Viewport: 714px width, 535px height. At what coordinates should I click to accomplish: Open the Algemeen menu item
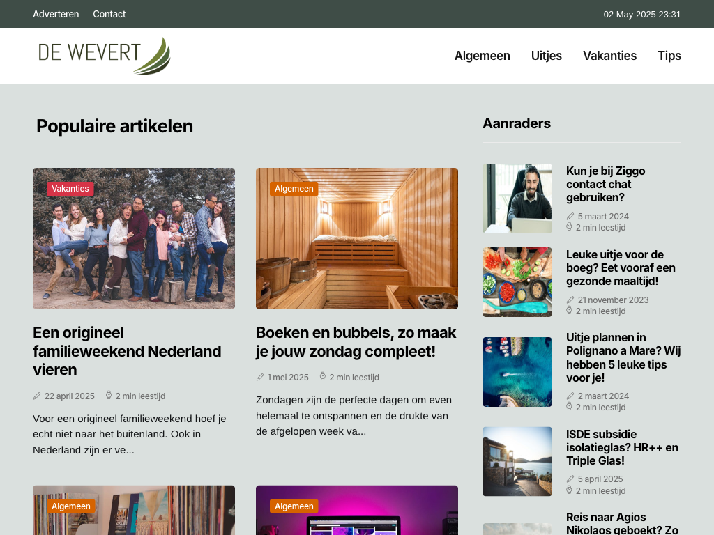click(x=482, y=56)
